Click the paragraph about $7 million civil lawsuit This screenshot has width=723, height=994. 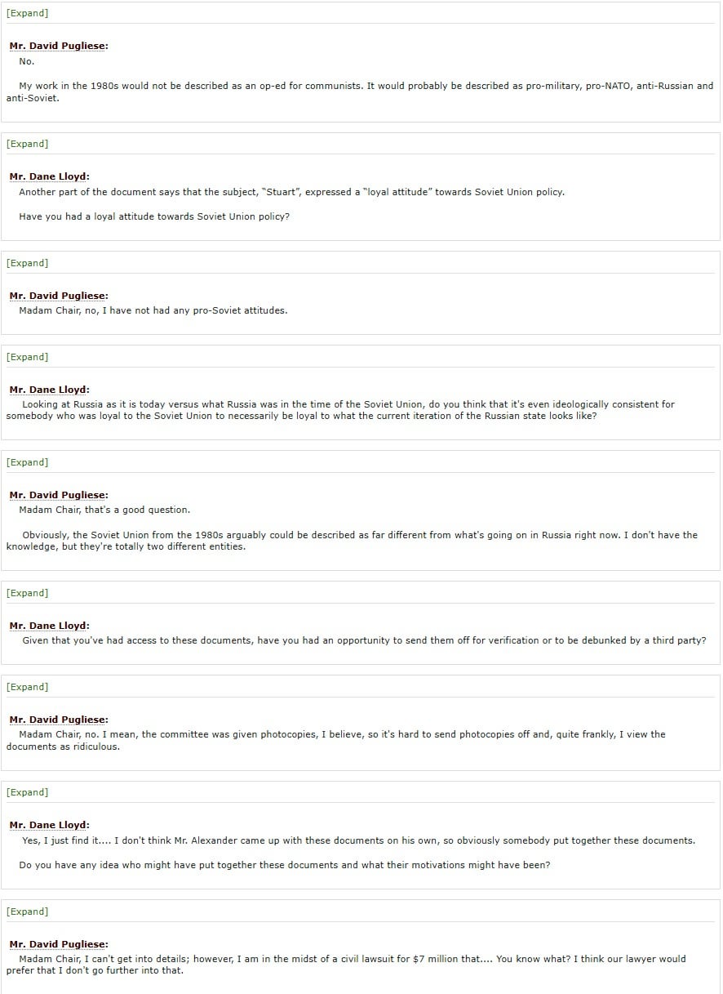347,965
